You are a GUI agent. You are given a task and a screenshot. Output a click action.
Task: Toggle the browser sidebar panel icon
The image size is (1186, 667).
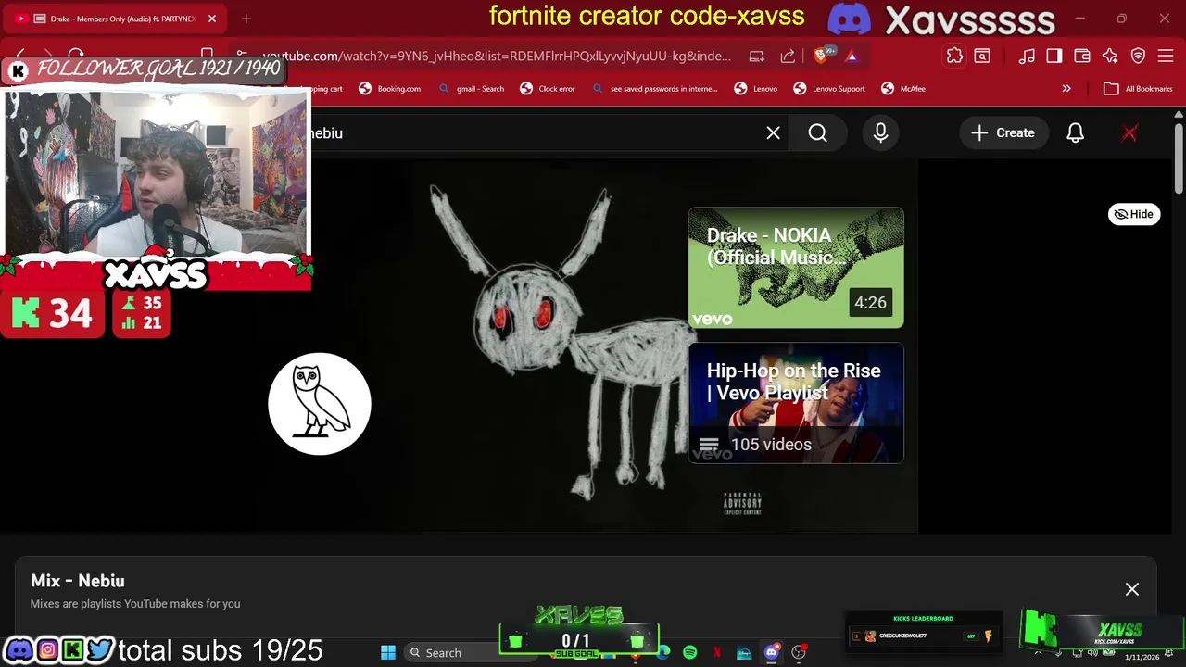coord(1054,56)
